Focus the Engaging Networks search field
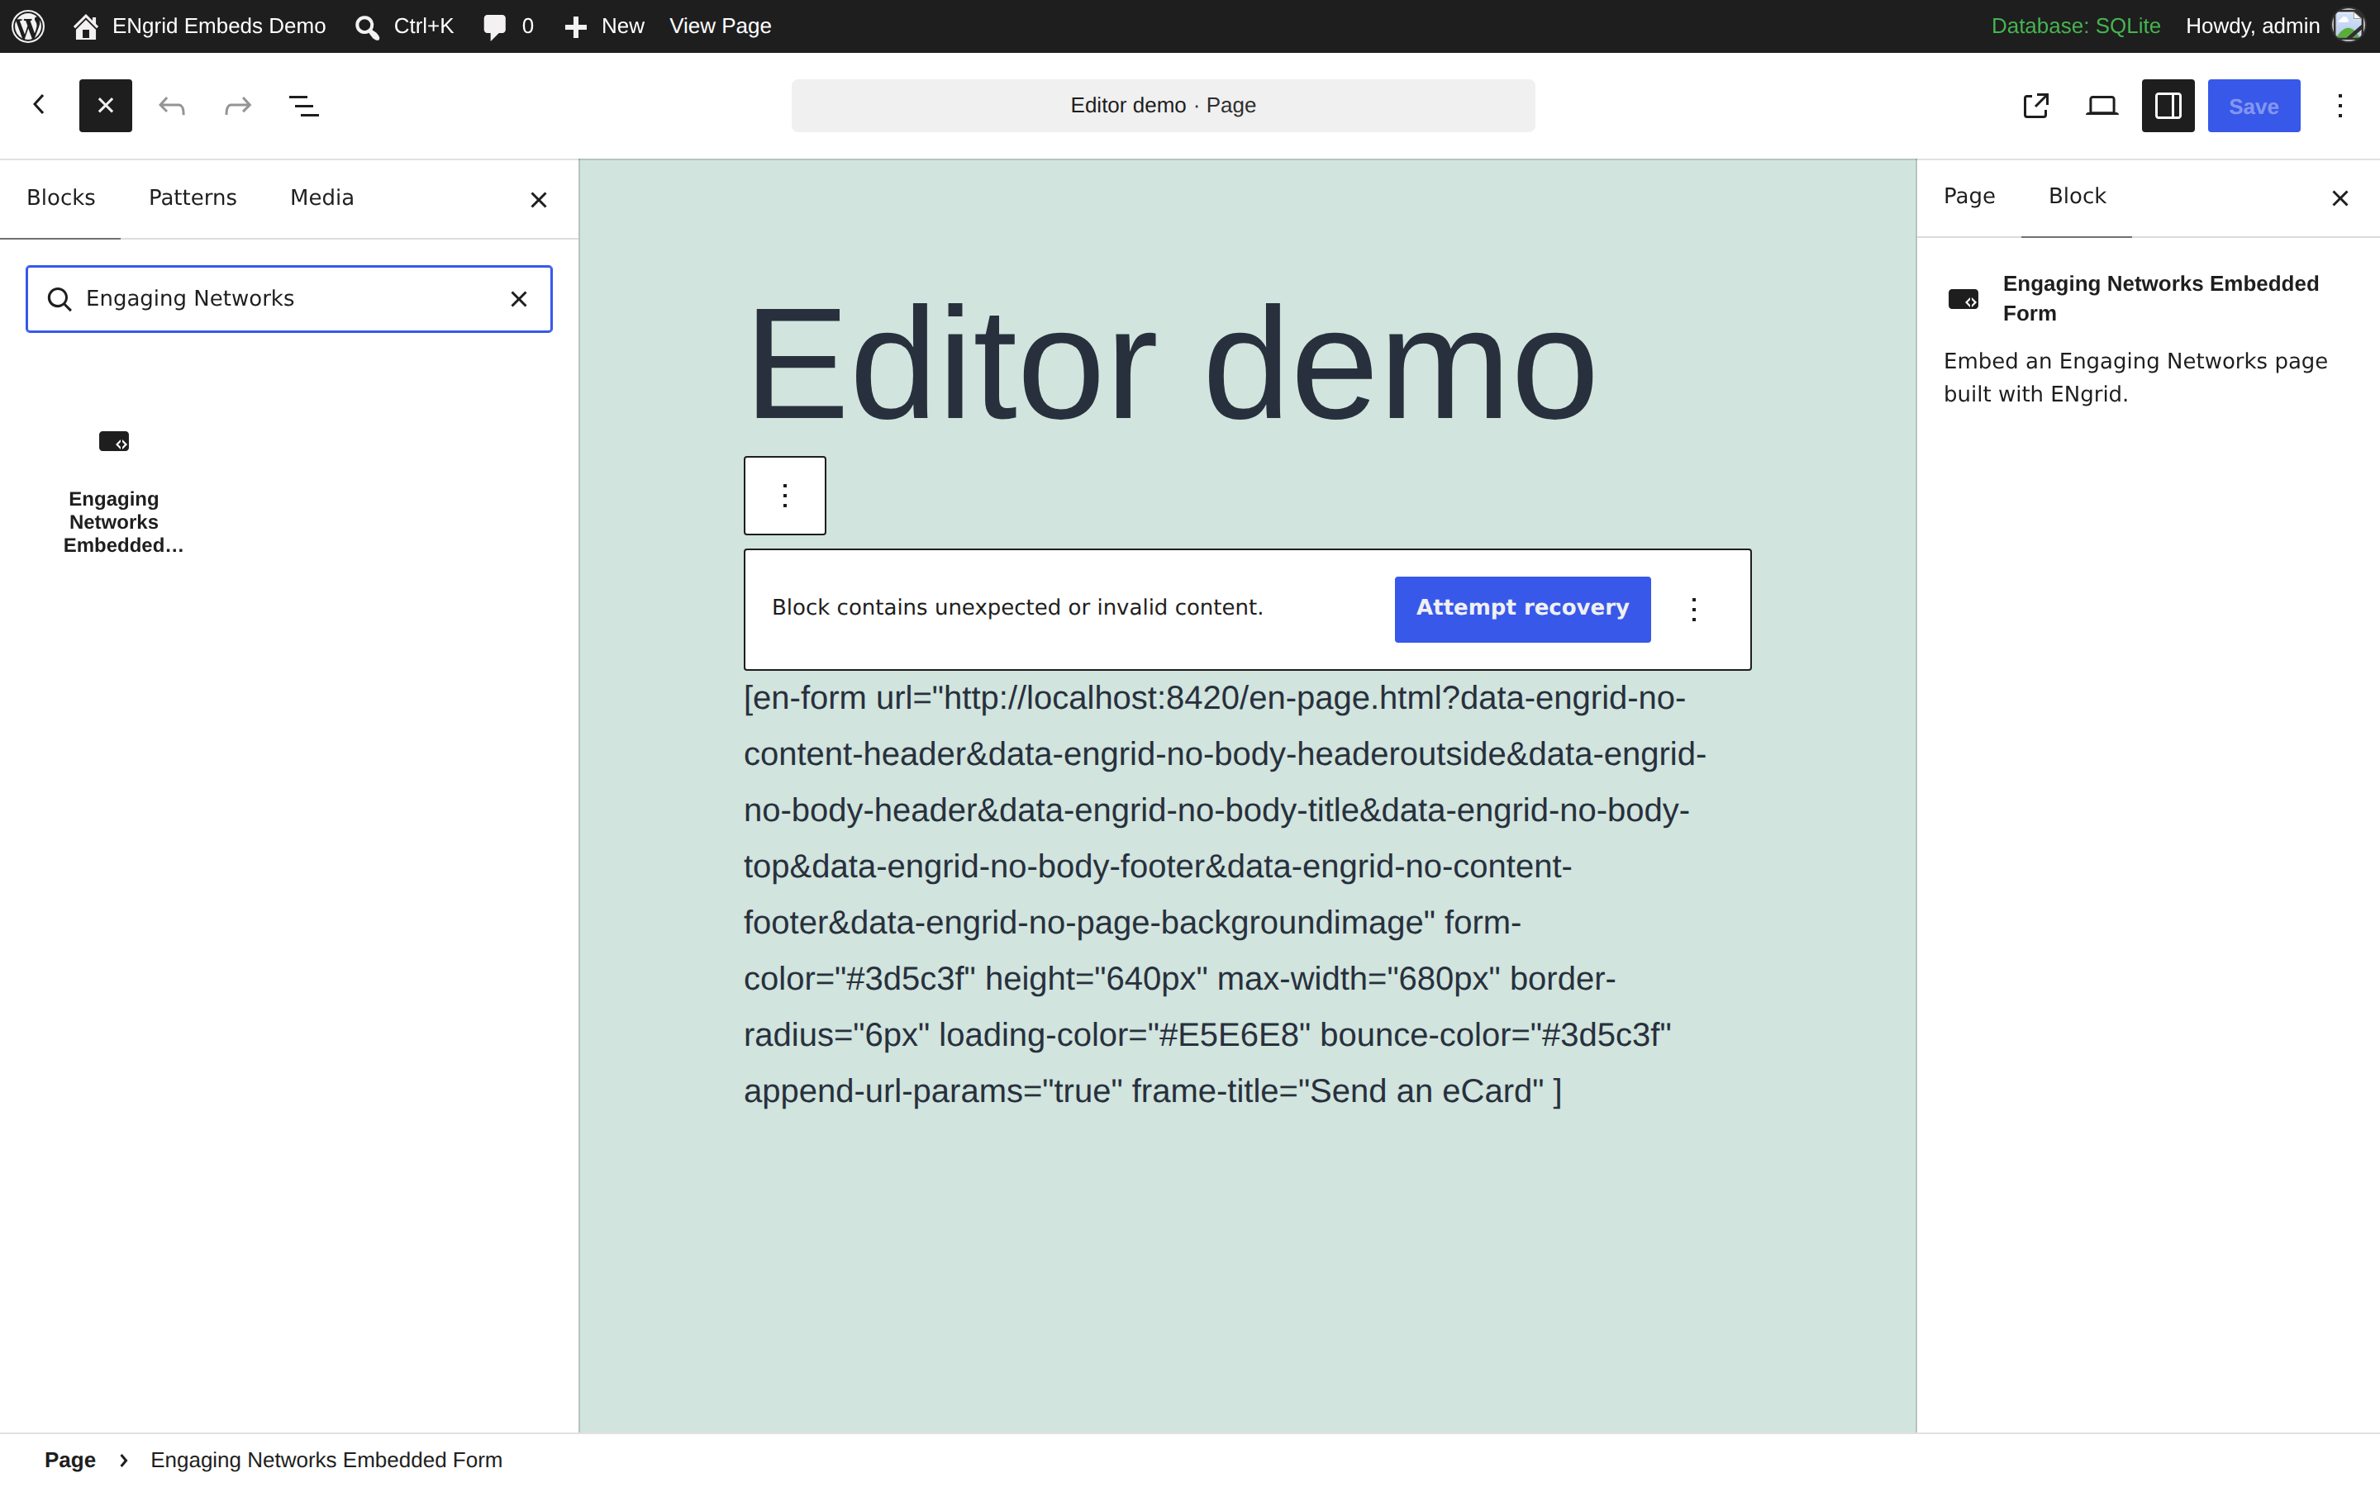Screen dimensions: 2380x1487 click(289, 299)
